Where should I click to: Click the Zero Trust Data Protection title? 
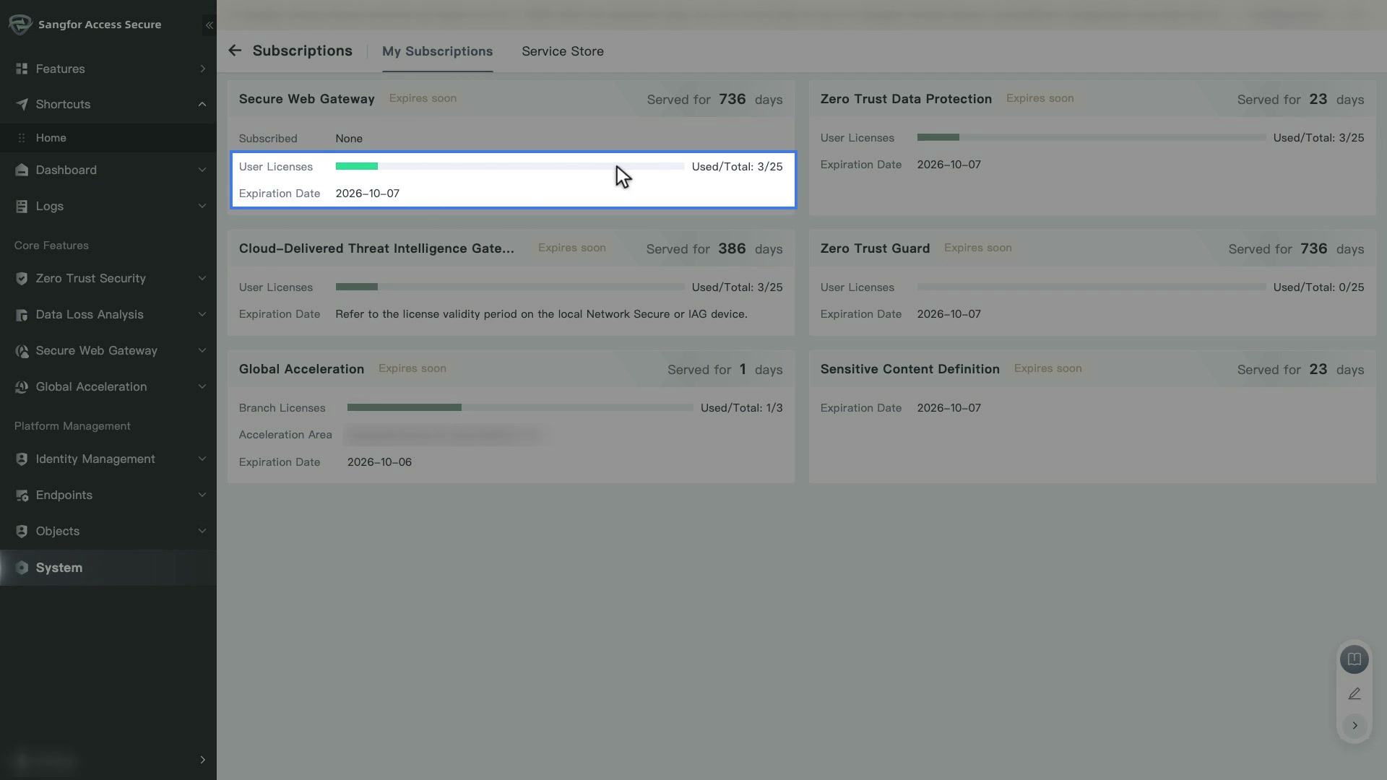click(x=906, y=99)
